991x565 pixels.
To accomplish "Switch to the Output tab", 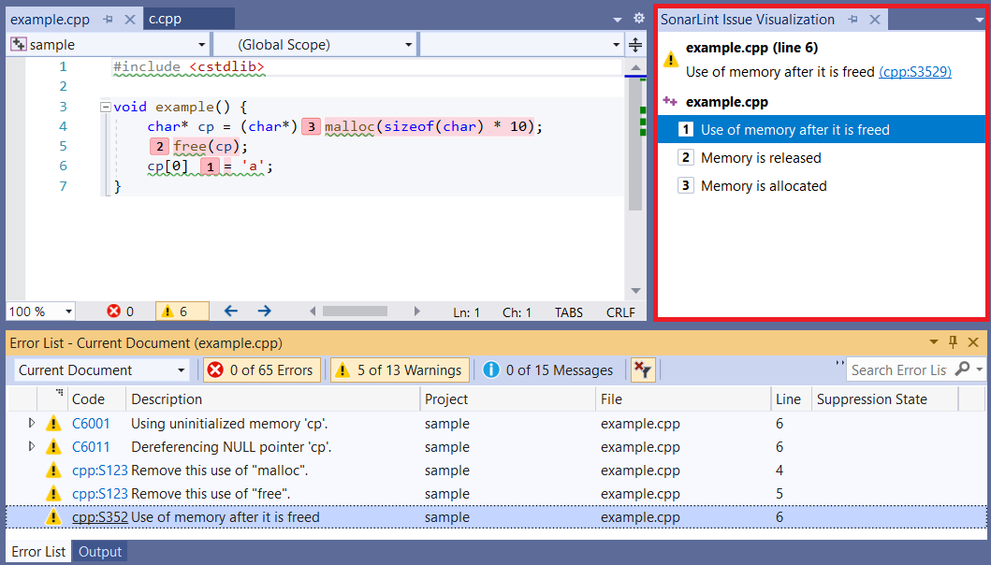I will click(x=99, y=551).
